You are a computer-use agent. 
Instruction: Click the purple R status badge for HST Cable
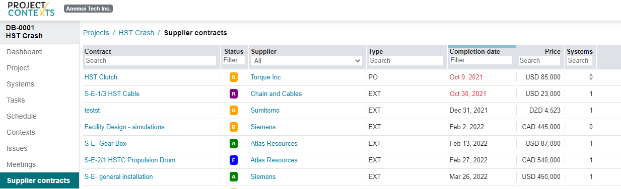[x=233, y=94]
